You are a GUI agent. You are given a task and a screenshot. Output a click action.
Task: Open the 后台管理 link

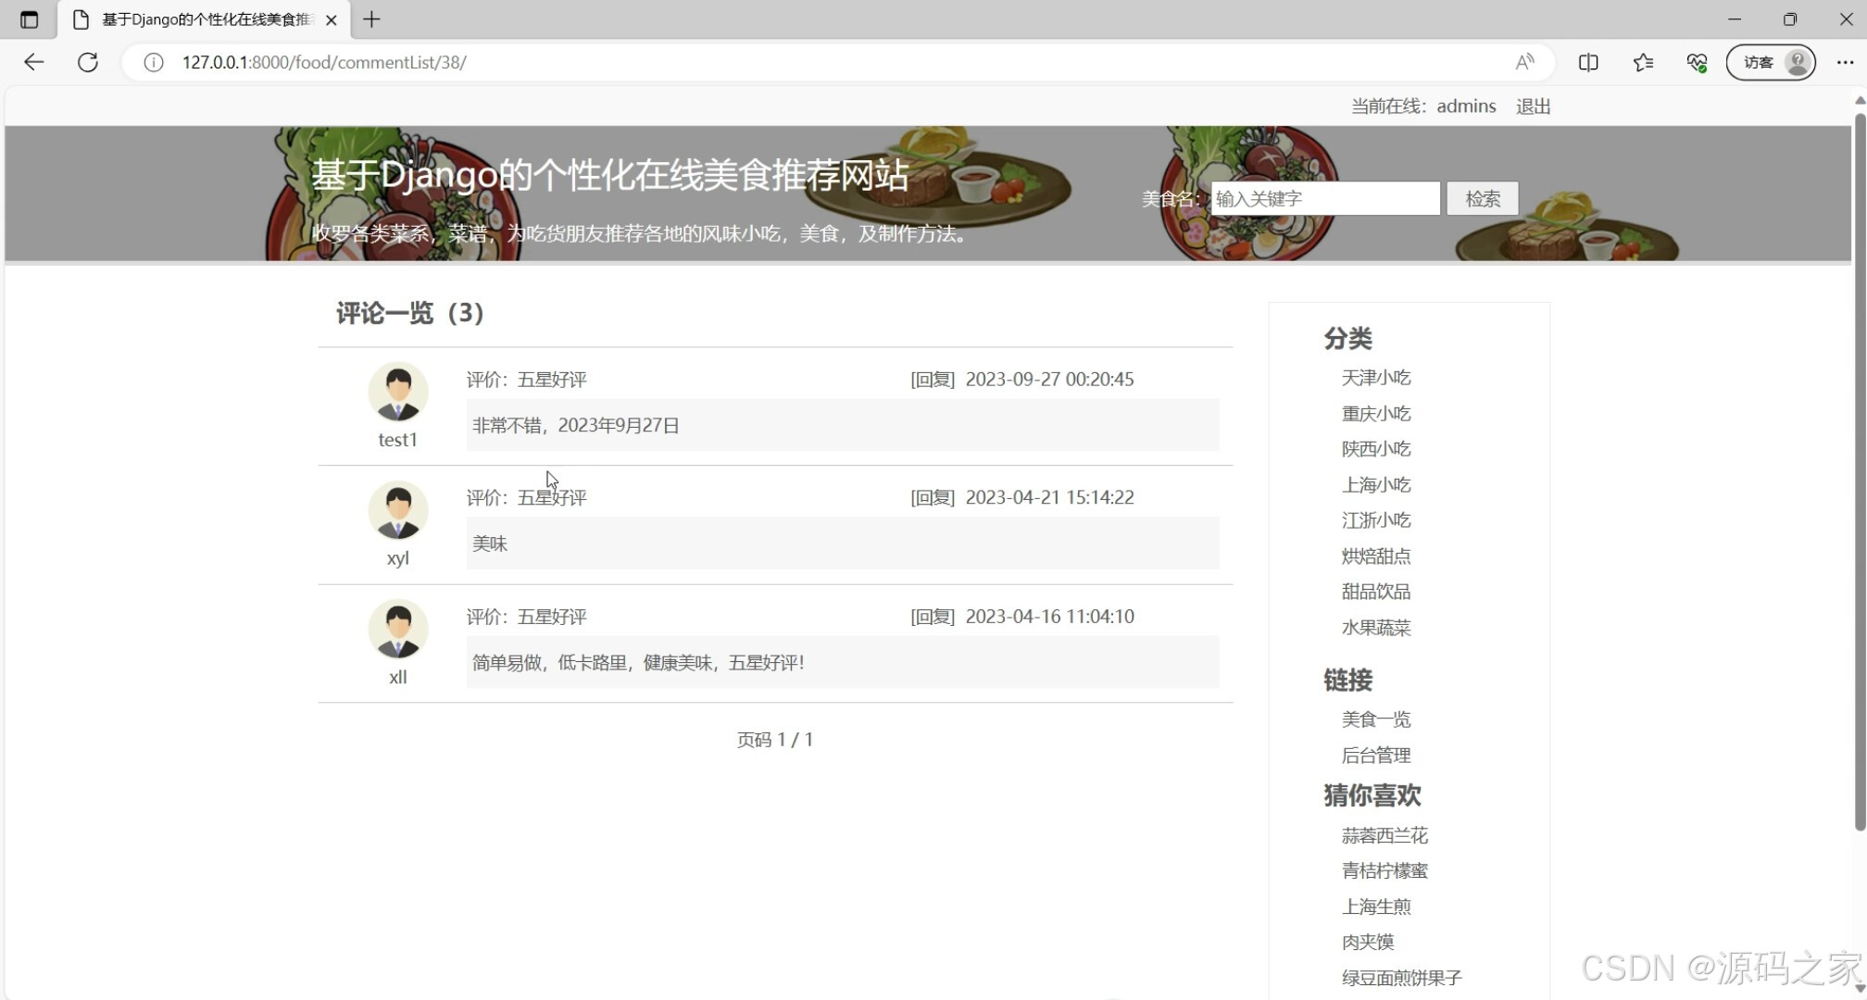1376,755
